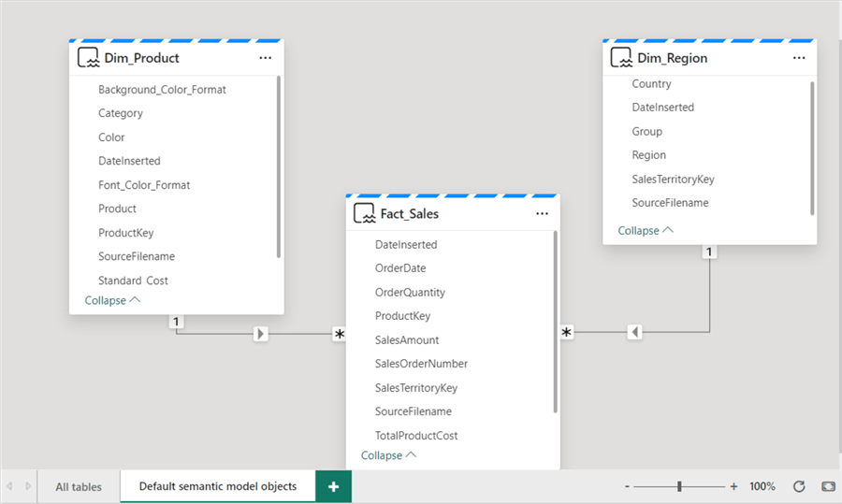Screen dimensions: 842x504
Task: Open Fact_Sales more options ellipsis
Action: (542, 214)
